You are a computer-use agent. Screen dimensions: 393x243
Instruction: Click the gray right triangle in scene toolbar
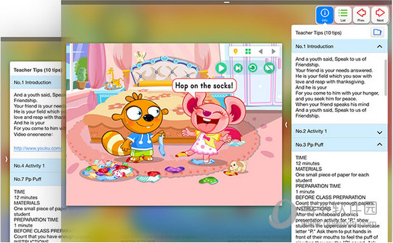click(x=273, y=52)
